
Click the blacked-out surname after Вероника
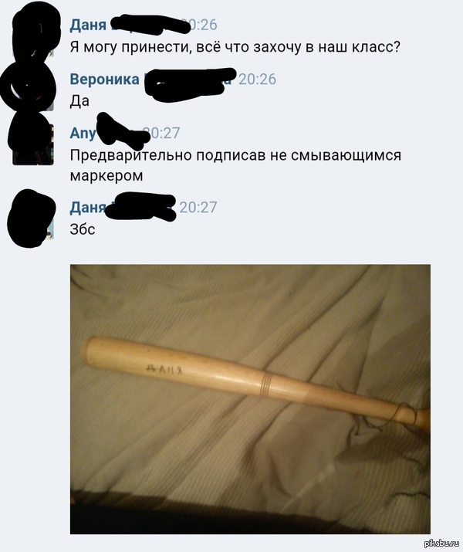pyautogui.click(x=190, y=83)
